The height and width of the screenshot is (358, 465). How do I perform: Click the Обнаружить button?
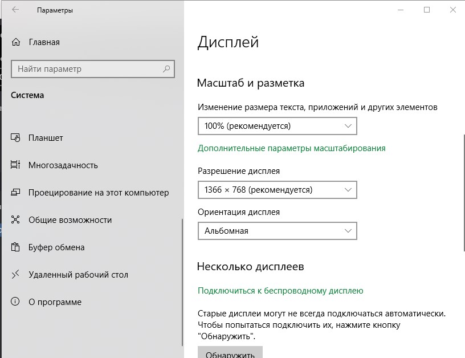pos(230,352)
